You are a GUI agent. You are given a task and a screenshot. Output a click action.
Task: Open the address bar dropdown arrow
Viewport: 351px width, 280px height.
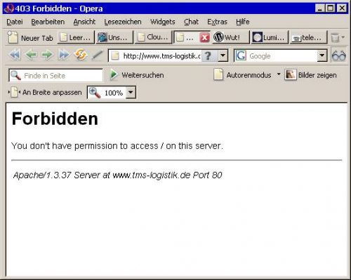tap(223, 55)
